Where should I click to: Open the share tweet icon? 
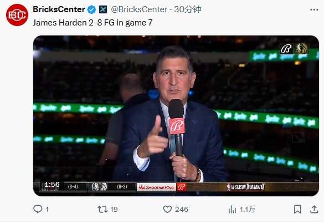pos(314,209)
